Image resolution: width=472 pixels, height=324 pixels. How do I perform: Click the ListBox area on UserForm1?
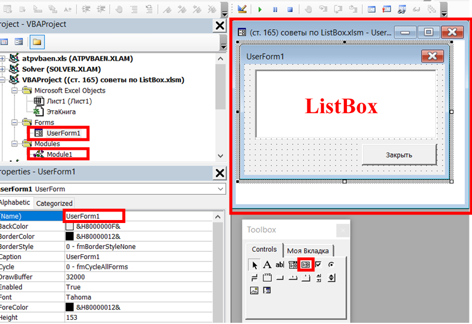346,104
